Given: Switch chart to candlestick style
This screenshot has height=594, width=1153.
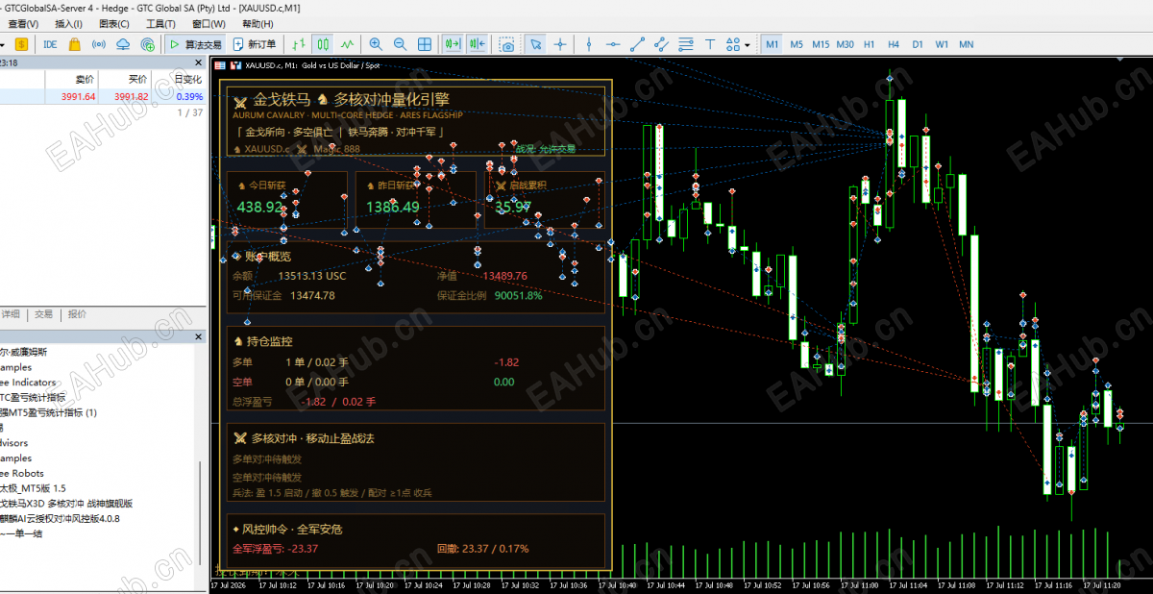Looking at the screenshot, I should click(323, 44).
